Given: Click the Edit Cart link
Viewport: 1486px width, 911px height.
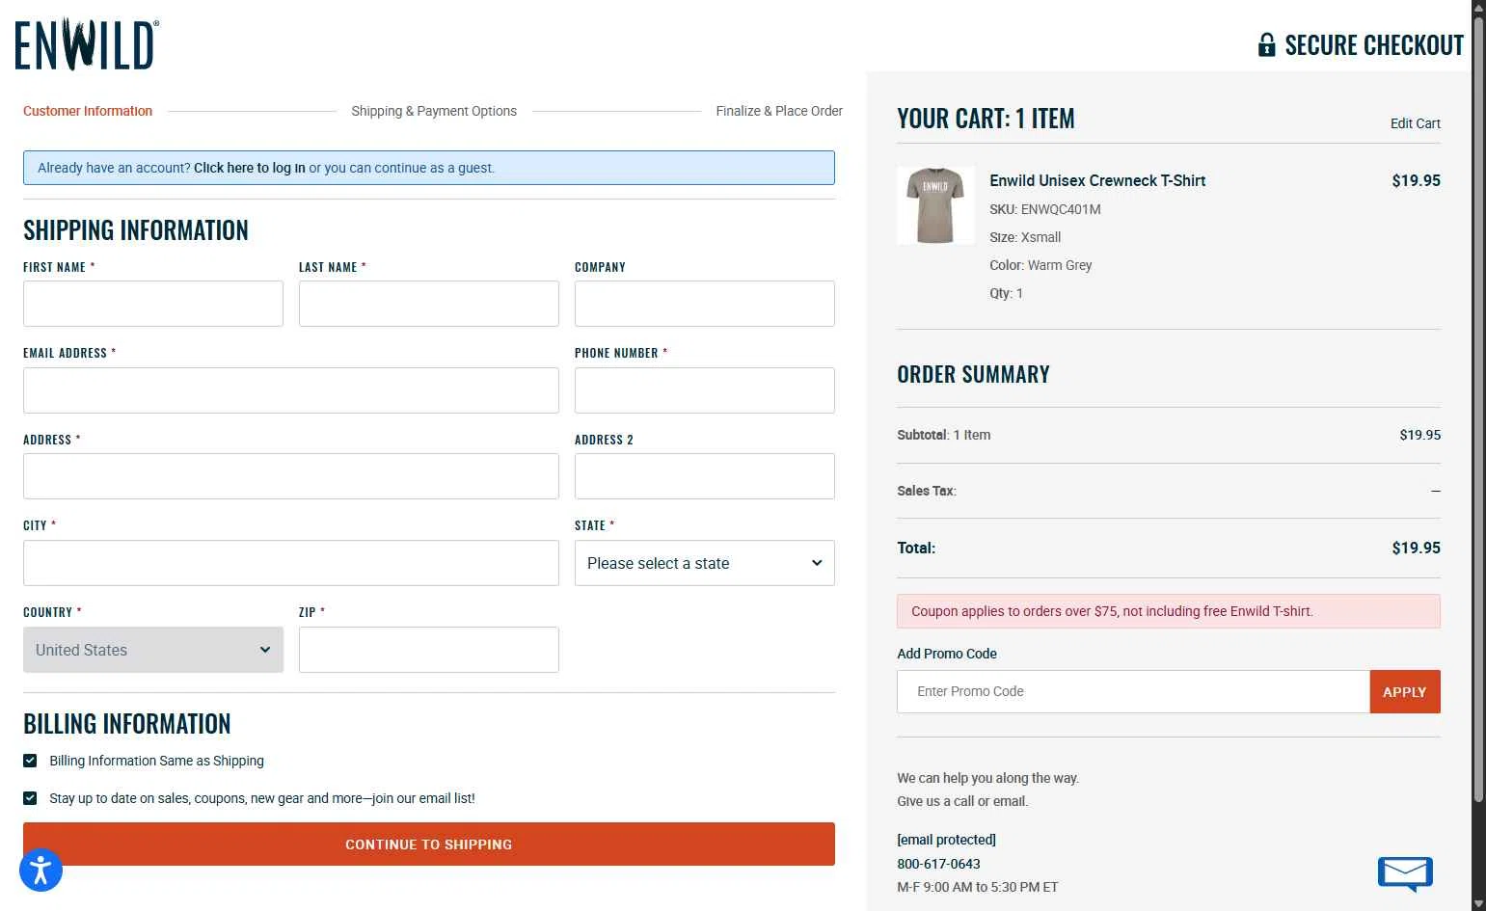Looking at the screenshot, I should (x=1415, y=123).
